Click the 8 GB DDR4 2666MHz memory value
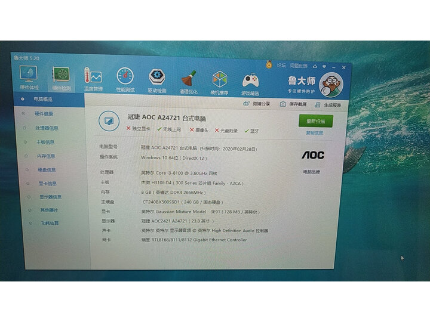430x322 pixels. pyautogui.click(x=173, y=193)
